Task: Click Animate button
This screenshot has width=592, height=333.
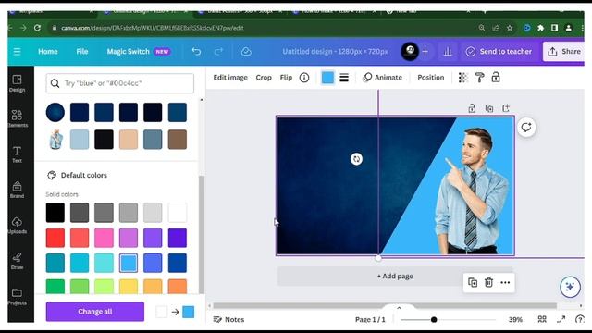Action: pos(382,78)
